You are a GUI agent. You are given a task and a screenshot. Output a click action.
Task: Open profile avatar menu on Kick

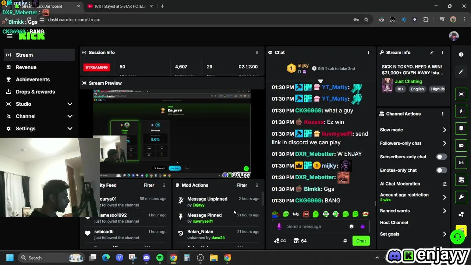[454, 36]
